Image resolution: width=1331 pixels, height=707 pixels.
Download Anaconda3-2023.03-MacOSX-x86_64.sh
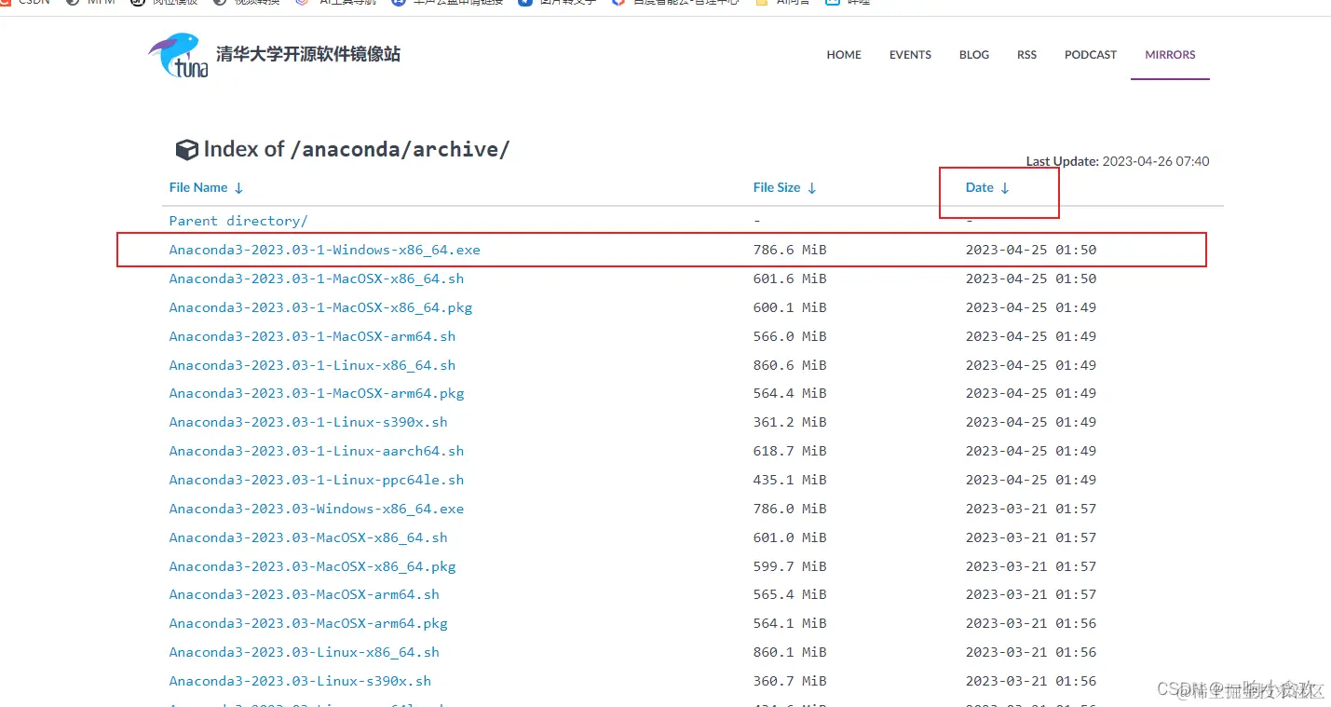[308, 537]
